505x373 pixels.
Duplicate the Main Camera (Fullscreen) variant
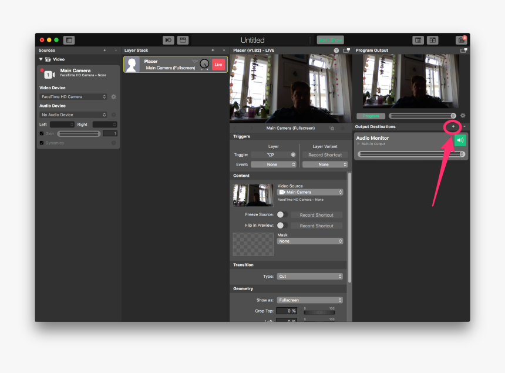pyautogui.click(x=332, y=128)
